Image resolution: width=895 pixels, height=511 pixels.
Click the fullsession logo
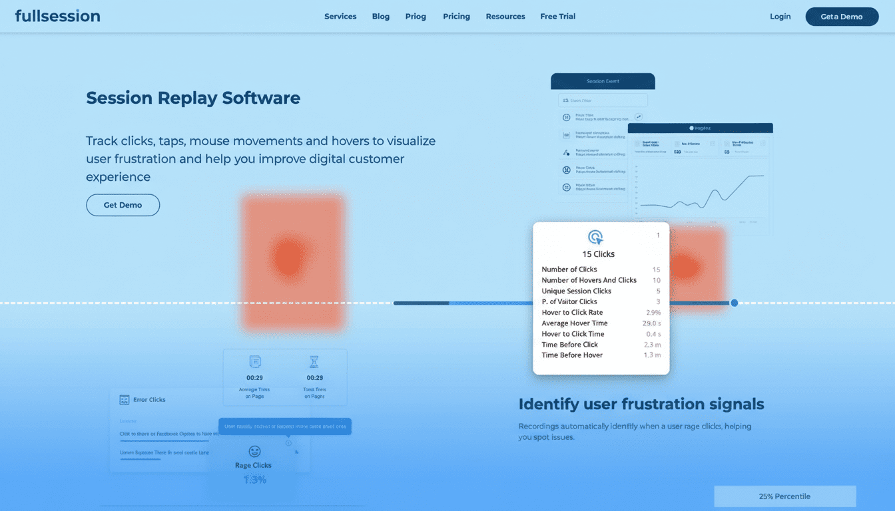pos(58,16)
